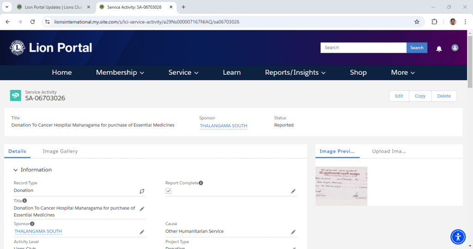
Task: Edit Cause field with pencil icon
Action: pos(293,232)
